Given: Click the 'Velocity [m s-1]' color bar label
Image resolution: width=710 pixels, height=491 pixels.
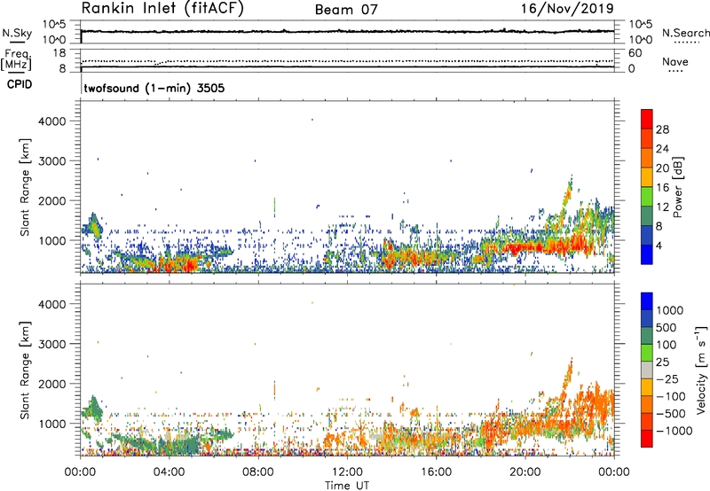Looking at the screenshot, I should click(702, 370).
